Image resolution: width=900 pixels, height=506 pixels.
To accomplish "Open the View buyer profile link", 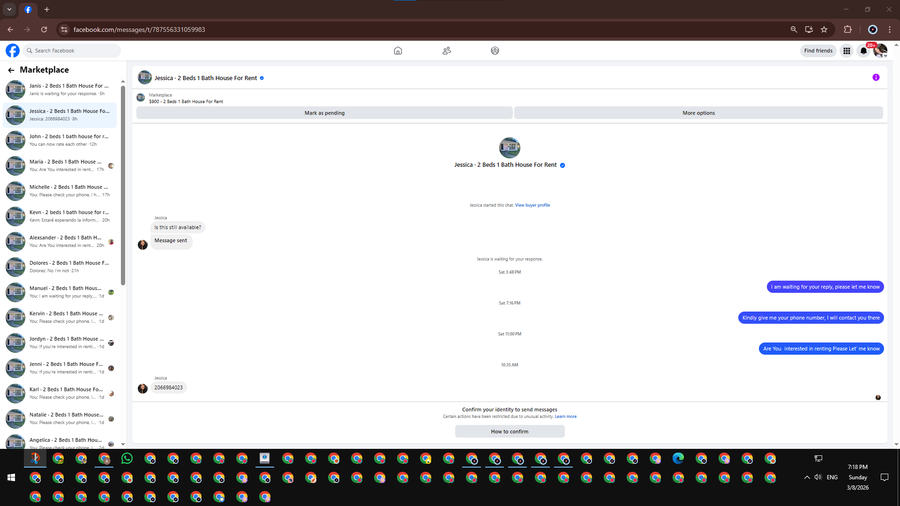I will 532,205.
